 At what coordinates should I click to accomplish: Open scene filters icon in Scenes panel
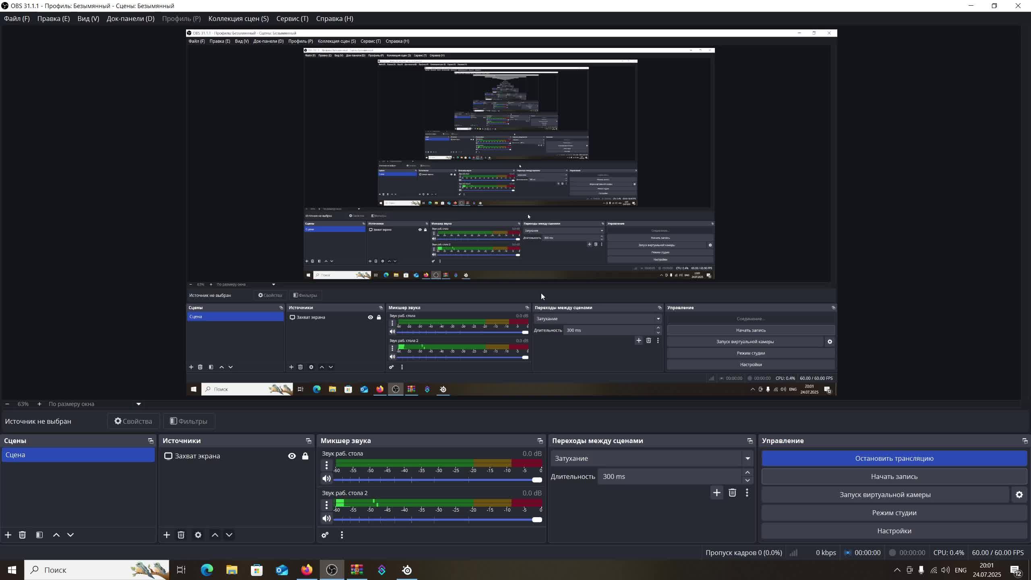pos(39,535)
